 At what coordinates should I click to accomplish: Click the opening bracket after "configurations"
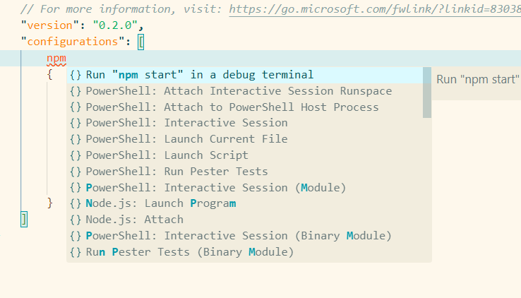click(141, 42)
